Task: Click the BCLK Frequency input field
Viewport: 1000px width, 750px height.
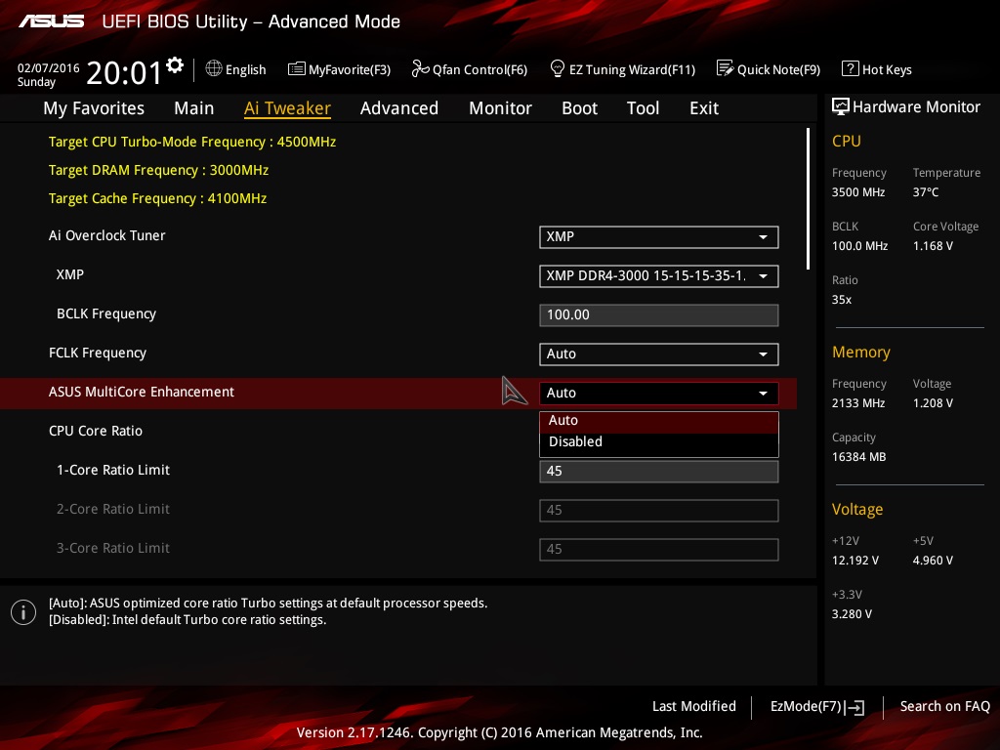Action: point(659,315)
